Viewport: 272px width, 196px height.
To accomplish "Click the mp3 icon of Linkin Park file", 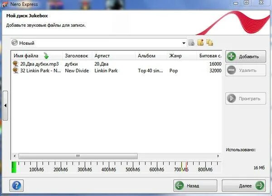I will pos(15,71).
